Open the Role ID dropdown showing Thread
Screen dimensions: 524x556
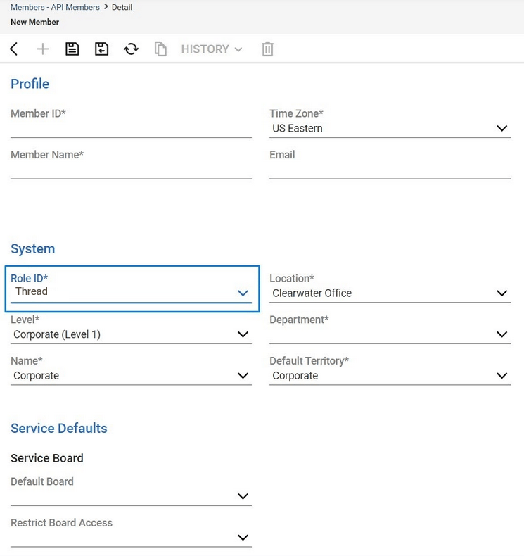[131, 293]
